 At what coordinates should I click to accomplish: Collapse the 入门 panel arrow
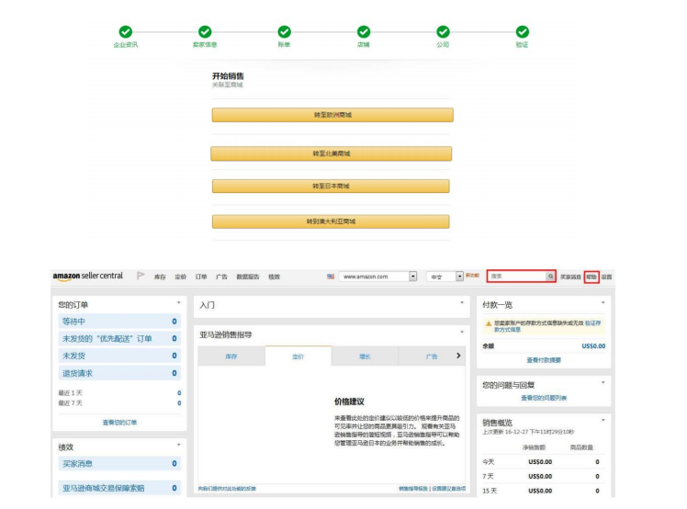pyautogui.click(x=462, y=303)
